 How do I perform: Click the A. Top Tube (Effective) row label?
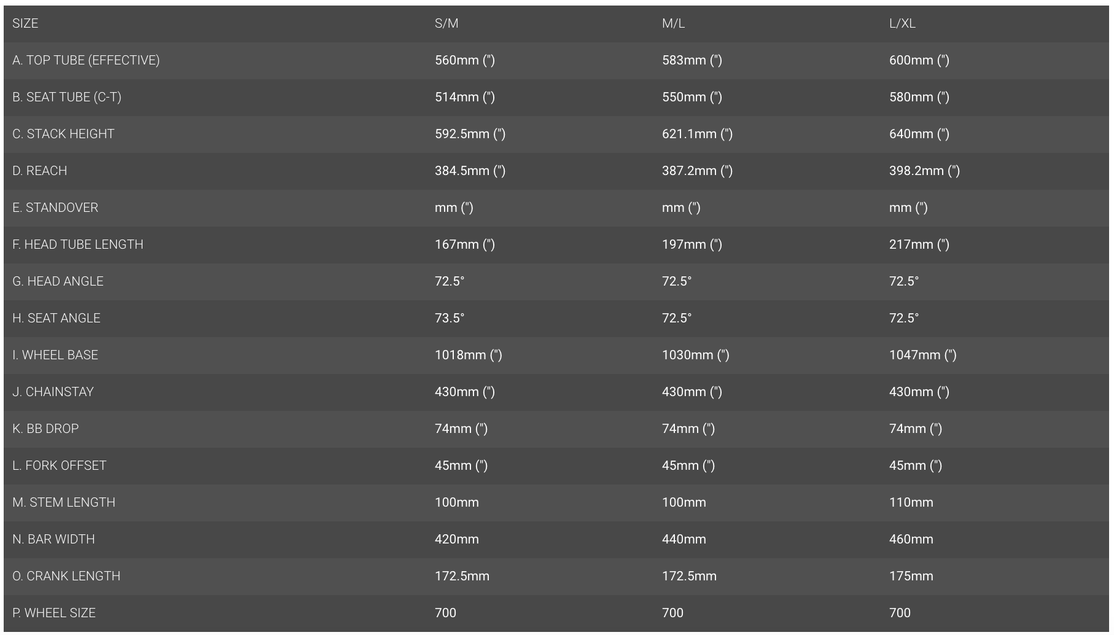coord(86,60)
